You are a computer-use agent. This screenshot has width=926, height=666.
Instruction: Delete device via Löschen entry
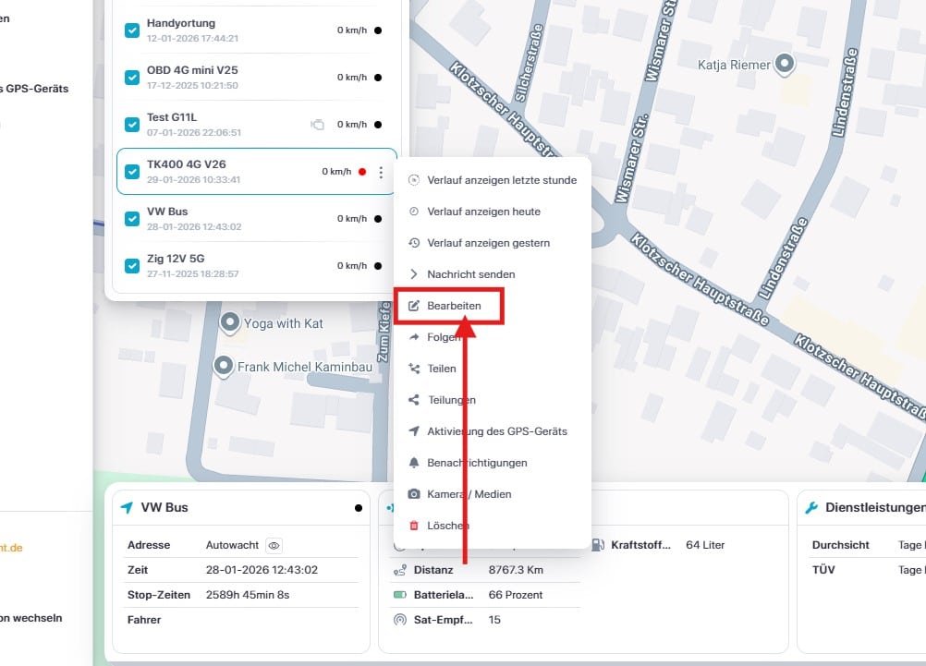[447, 526]
